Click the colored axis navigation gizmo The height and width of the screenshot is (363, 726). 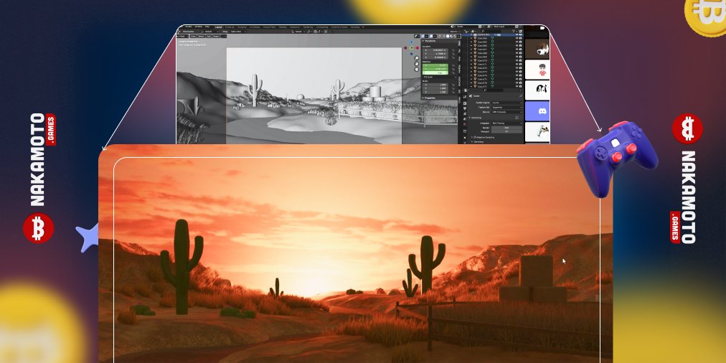(x=412, y=47)
